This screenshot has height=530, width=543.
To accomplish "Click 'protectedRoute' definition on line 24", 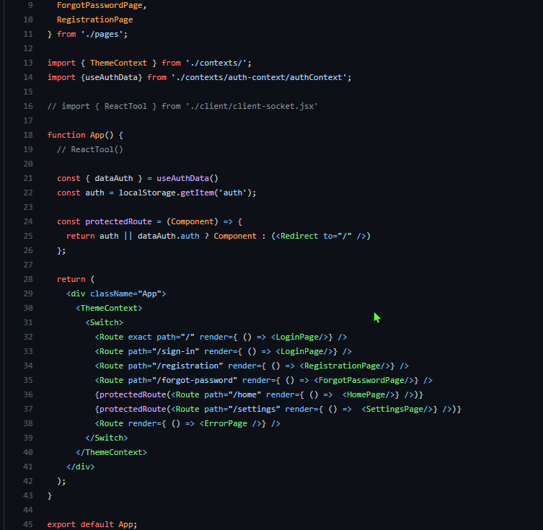I will (118, 221).
